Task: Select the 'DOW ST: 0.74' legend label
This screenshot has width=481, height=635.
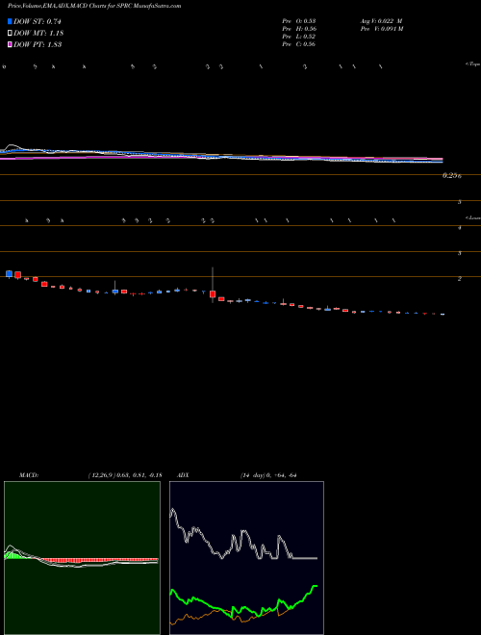Action: coord(38,21)
